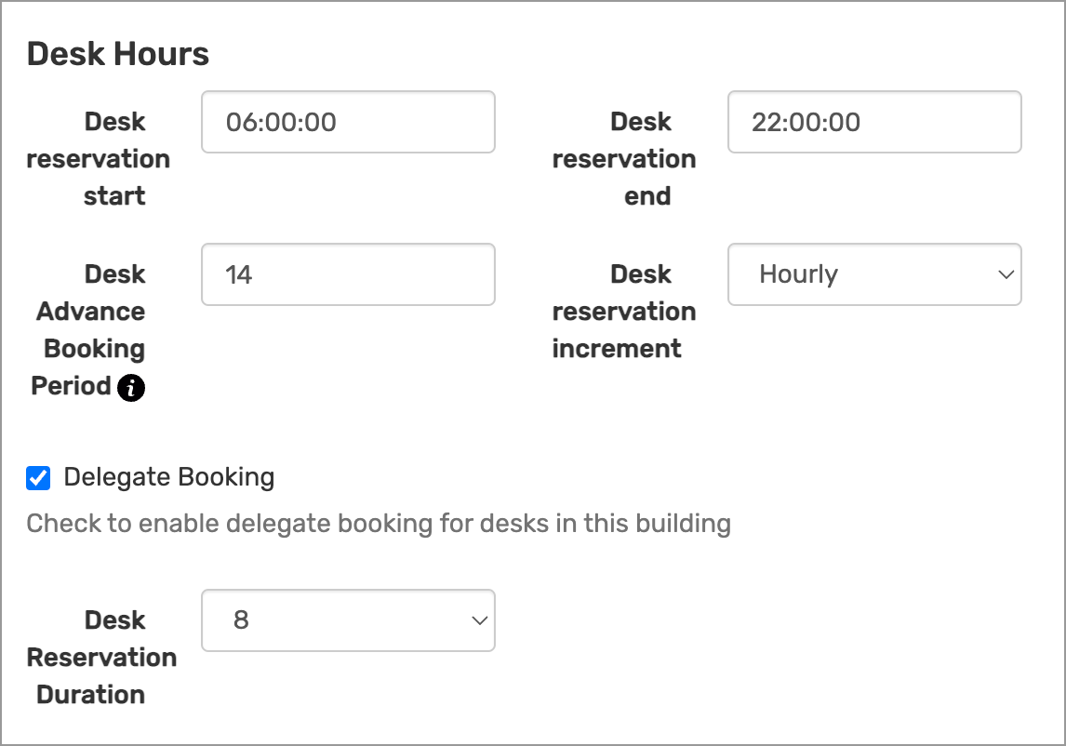
Task: Click the Desk Hours heading
Action: (x=118, y=53)
